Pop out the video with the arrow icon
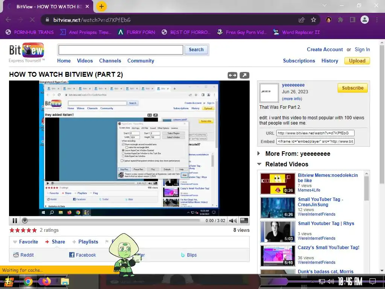Viewport: 385px width, 289px height. 244,75
